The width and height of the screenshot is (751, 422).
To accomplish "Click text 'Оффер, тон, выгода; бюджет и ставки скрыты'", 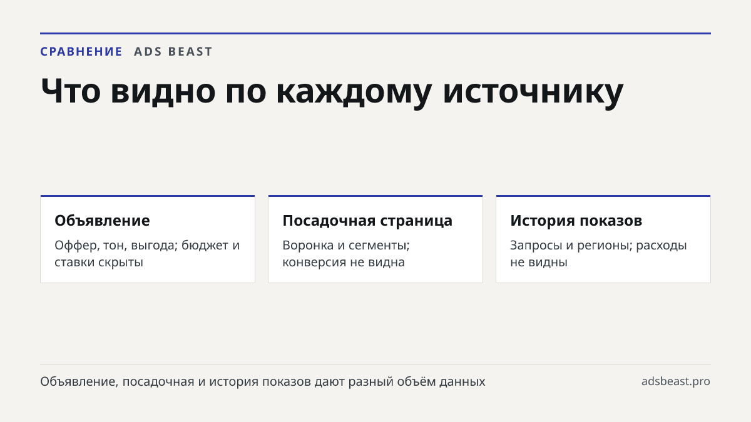I will pos(147,253).
